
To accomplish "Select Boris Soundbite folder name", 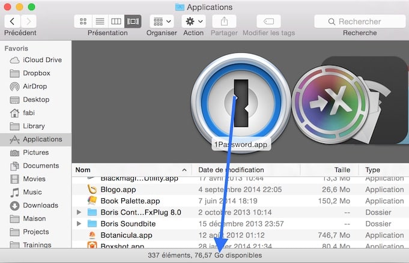I will [x=128, y=224].
